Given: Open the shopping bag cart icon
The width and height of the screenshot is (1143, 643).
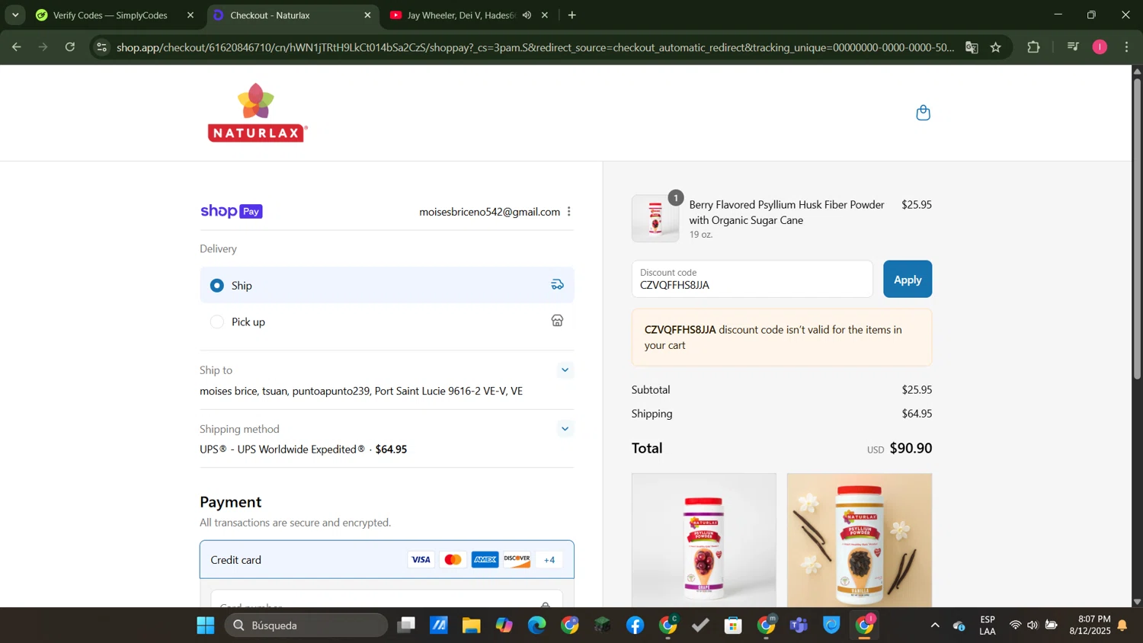Looking at the screenshot, I should [x=923, y=113].
